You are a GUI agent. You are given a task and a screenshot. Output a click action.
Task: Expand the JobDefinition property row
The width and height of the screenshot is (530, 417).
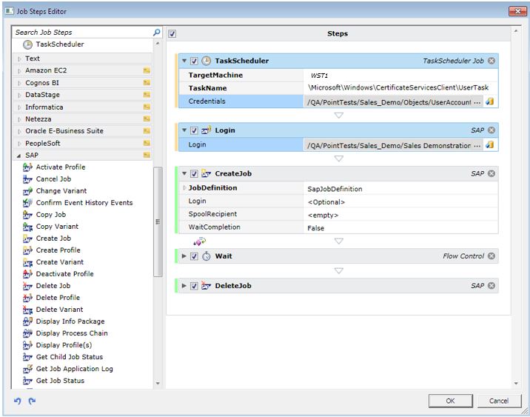(184, 188)
